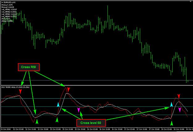Click the 12 Oct 19:00 time label
The height and width of the screenshot is (132, 193).
point(43,129)
